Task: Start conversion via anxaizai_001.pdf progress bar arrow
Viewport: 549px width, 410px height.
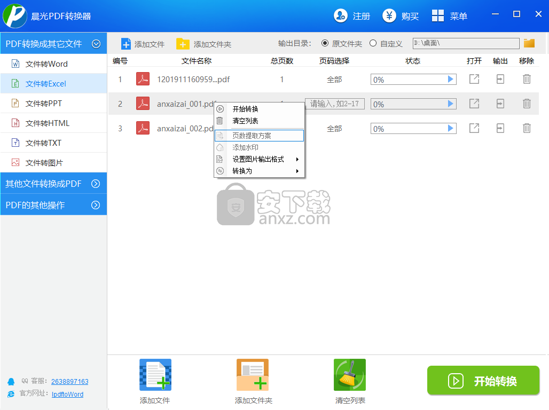Action: (451, 104)
